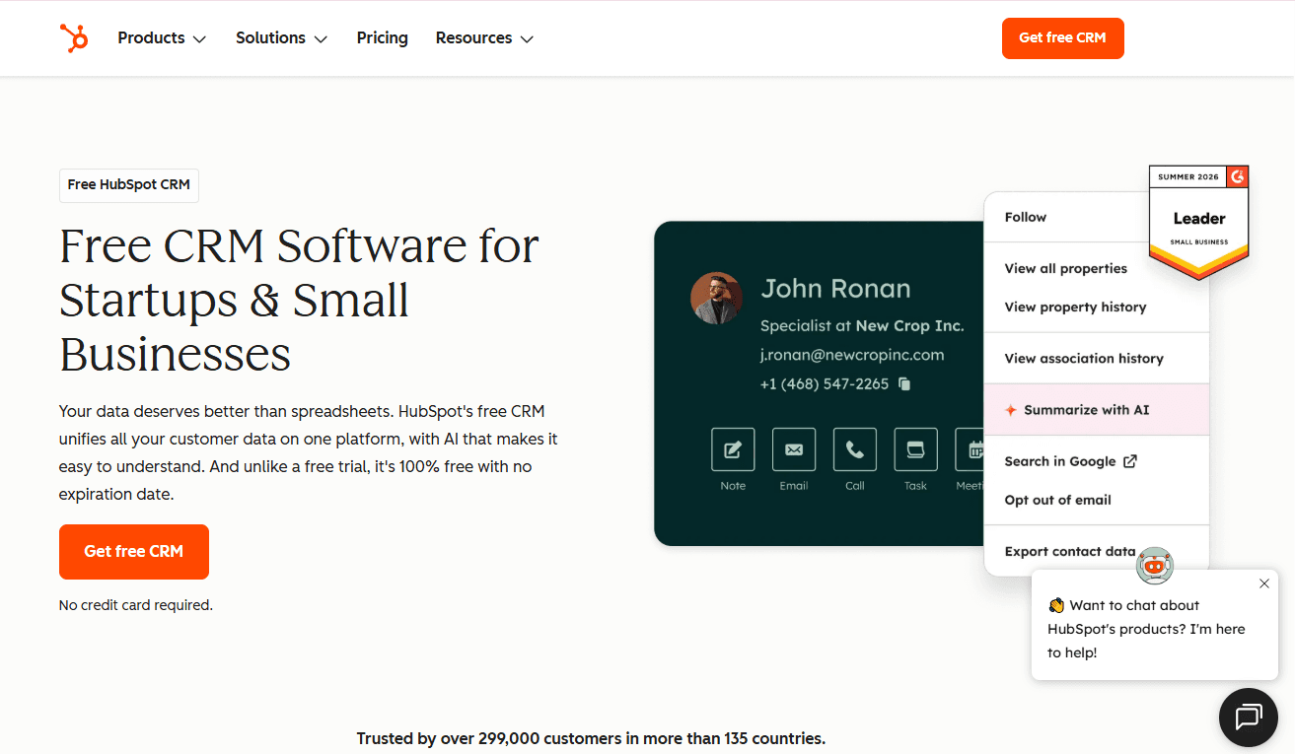Image resolution: width=1295 pixels, height=754 pixels.
Task: Open the chat launcher bubble icon
Action: 1249,718
